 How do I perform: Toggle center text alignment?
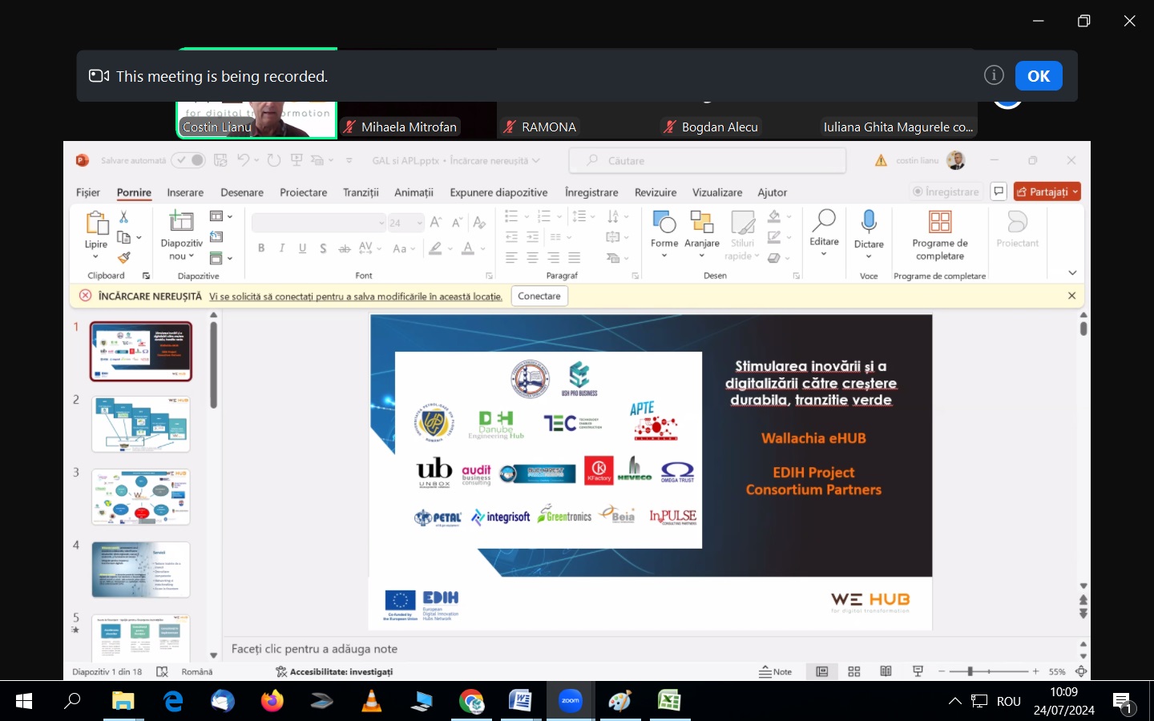pyautogui.click(x=532, y=258)
